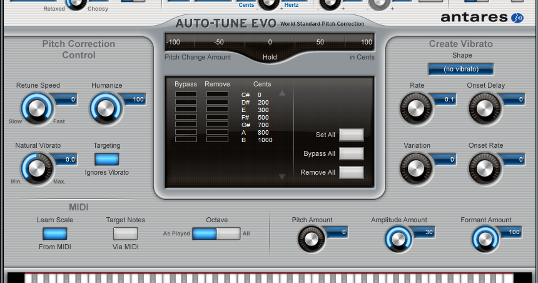Click the Amplitude Amount knob

click(x=398, y=239)
